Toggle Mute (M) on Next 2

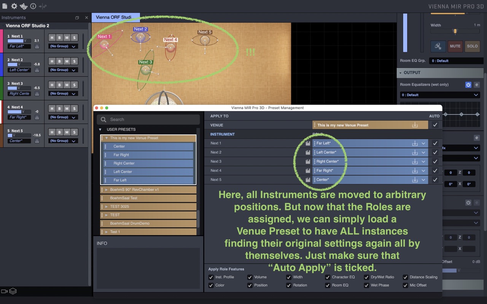pyautogui.click(x=67, y=61)
